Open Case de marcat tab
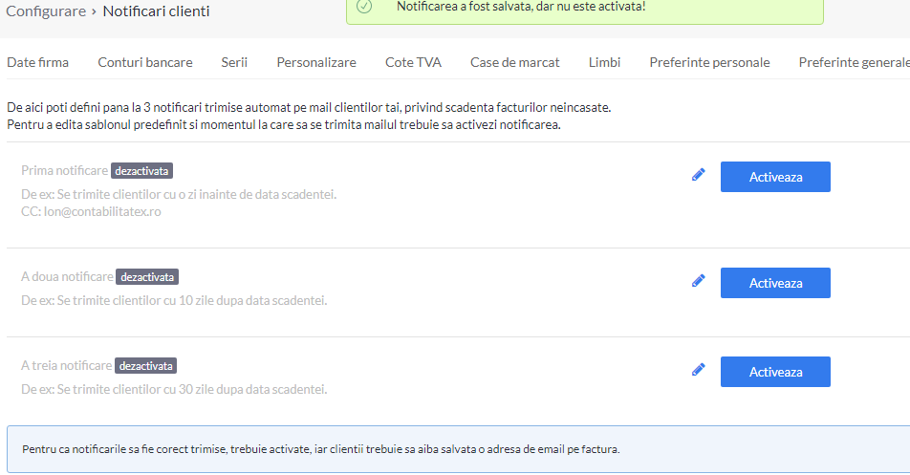Image resolution: width=910 pixels, height=475 pixels. click(515, 63)
